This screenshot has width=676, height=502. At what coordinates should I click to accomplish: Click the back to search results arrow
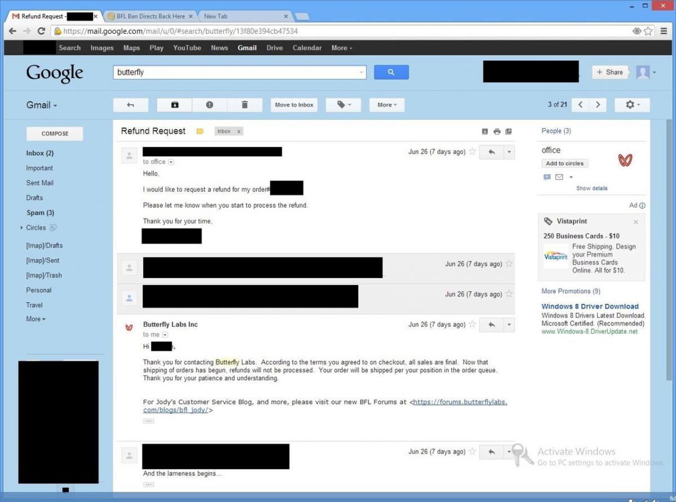point(131,105)
